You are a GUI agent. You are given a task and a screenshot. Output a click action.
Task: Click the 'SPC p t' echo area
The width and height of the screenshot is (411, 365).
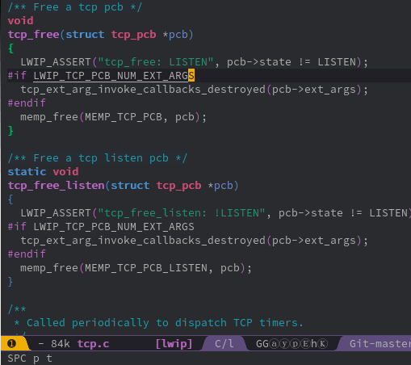[x=30, y=359]
